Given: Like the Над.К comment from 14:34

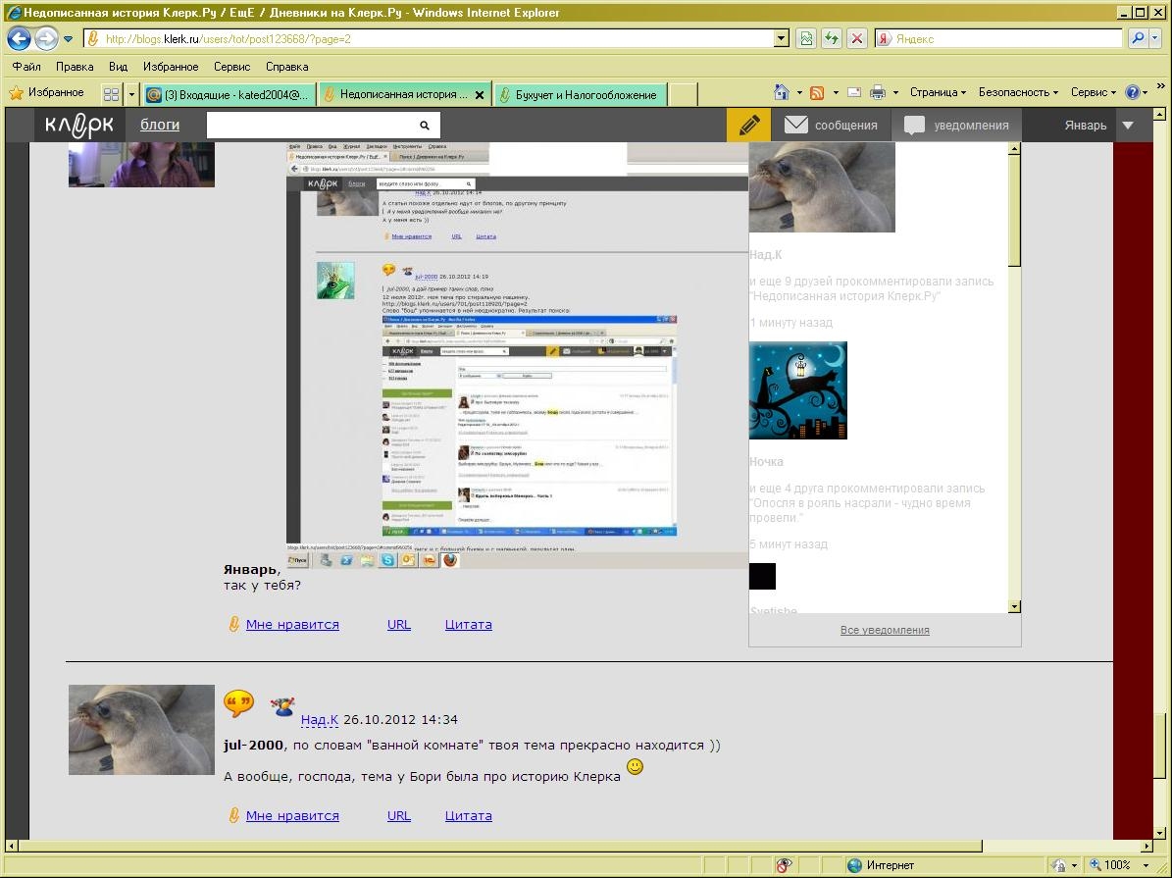Looking at the screenshot, I should 292,816.
